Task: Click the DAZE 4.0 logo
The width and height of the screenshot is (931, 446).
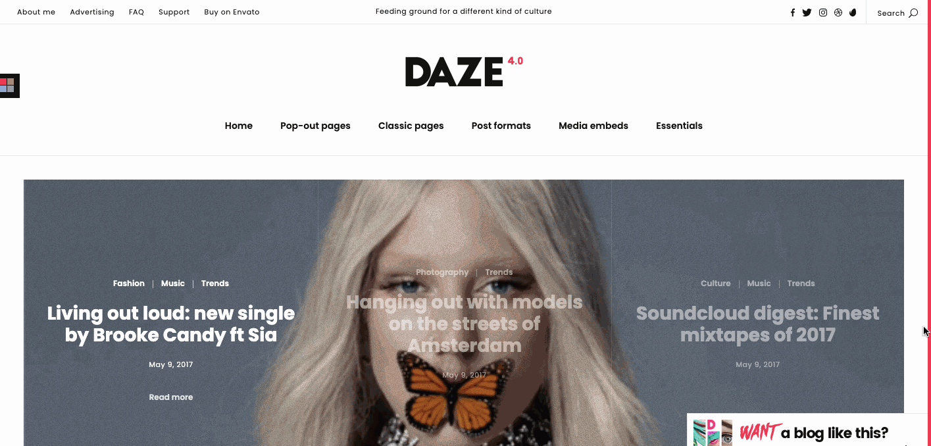Action: [x=464, y=71]
